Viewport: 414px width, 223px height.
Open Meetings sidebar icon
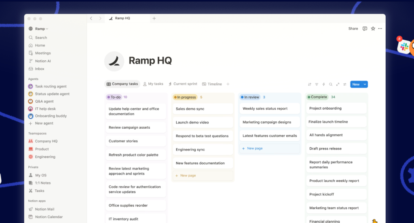[31, 53]
